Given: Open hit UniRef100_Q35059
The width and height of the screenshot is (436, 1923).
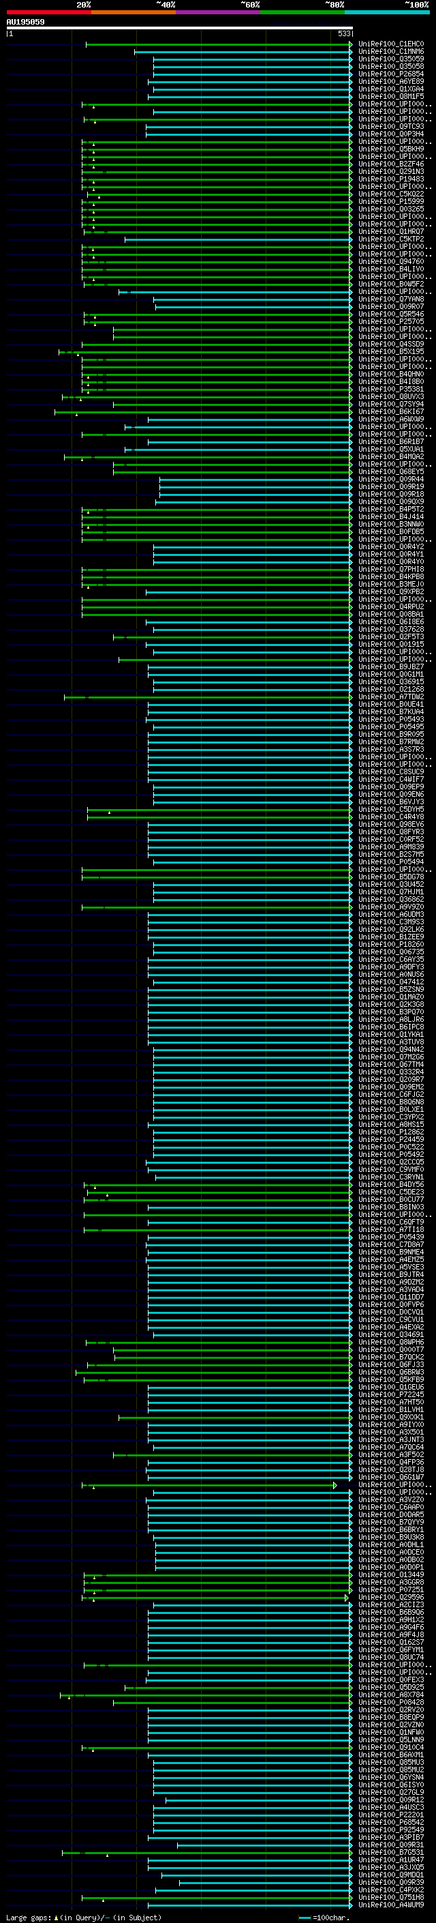Looking at the screenshot, I should pos(390,59).
